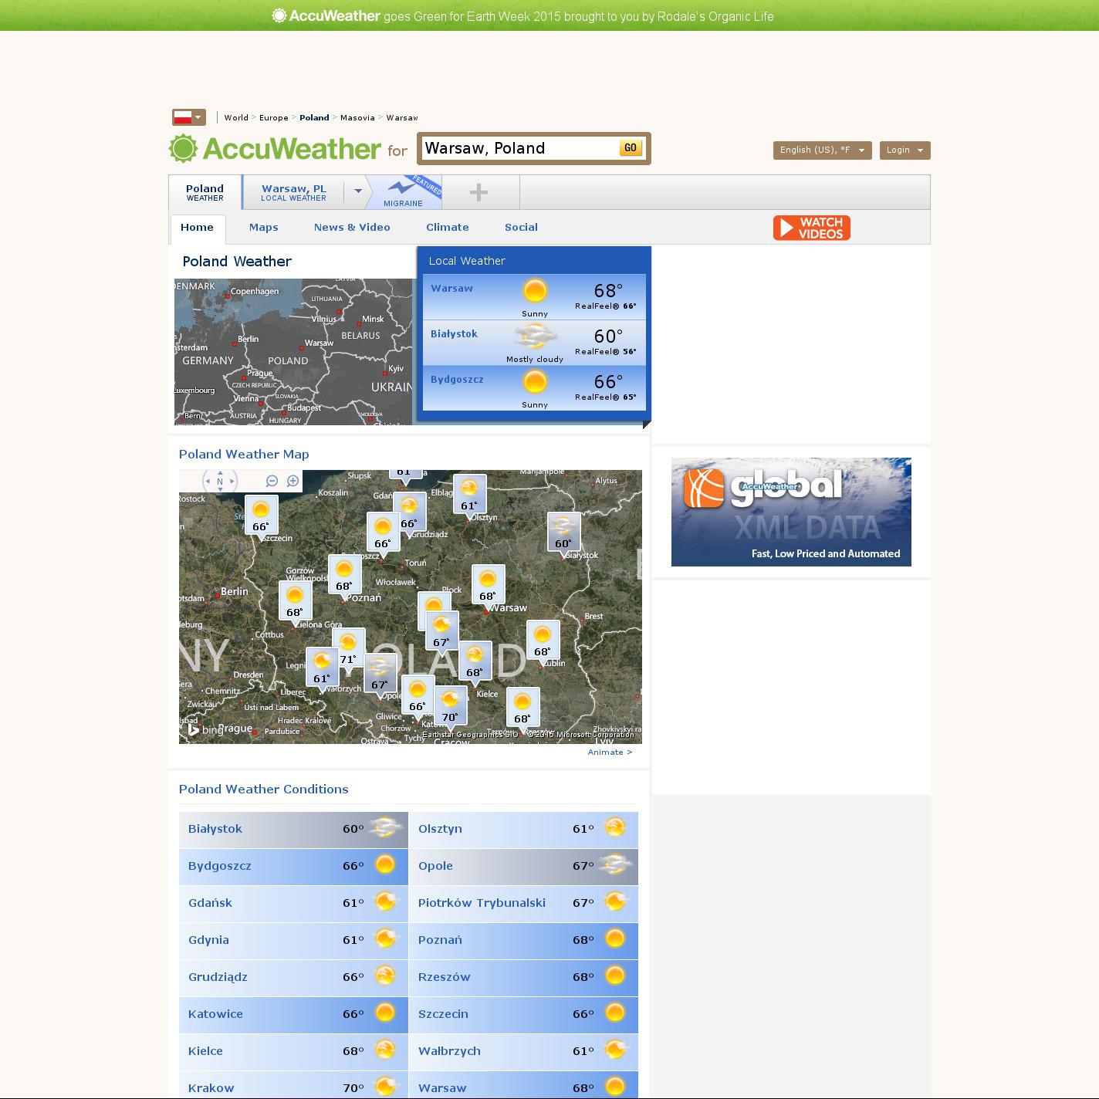Screen dimensions: 1099x1099
Task: Click the Global XML Data ad banner
Action: click(x=791, y=512)
